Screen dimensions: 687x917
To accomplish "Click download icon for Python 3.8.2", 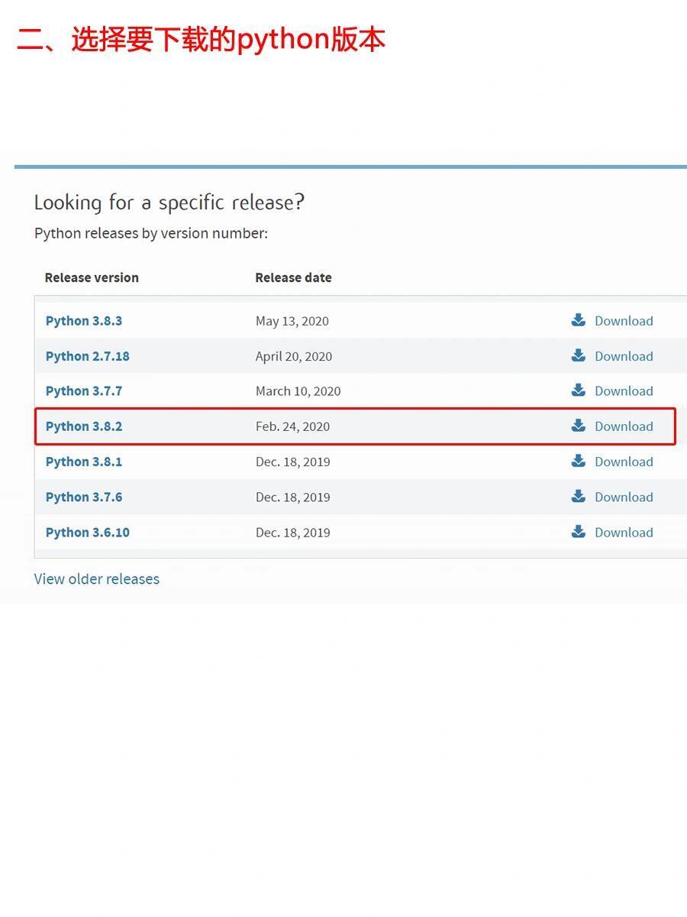I will pyautogui.click(x=578, y=426).
